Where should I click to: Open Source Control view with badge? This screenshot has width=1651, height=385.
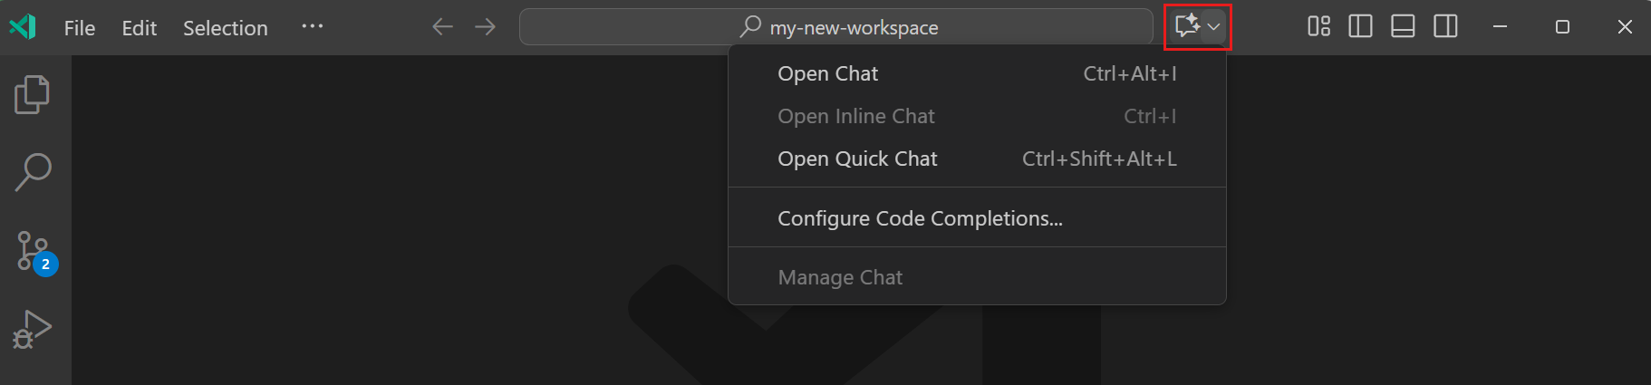[34, 251]
